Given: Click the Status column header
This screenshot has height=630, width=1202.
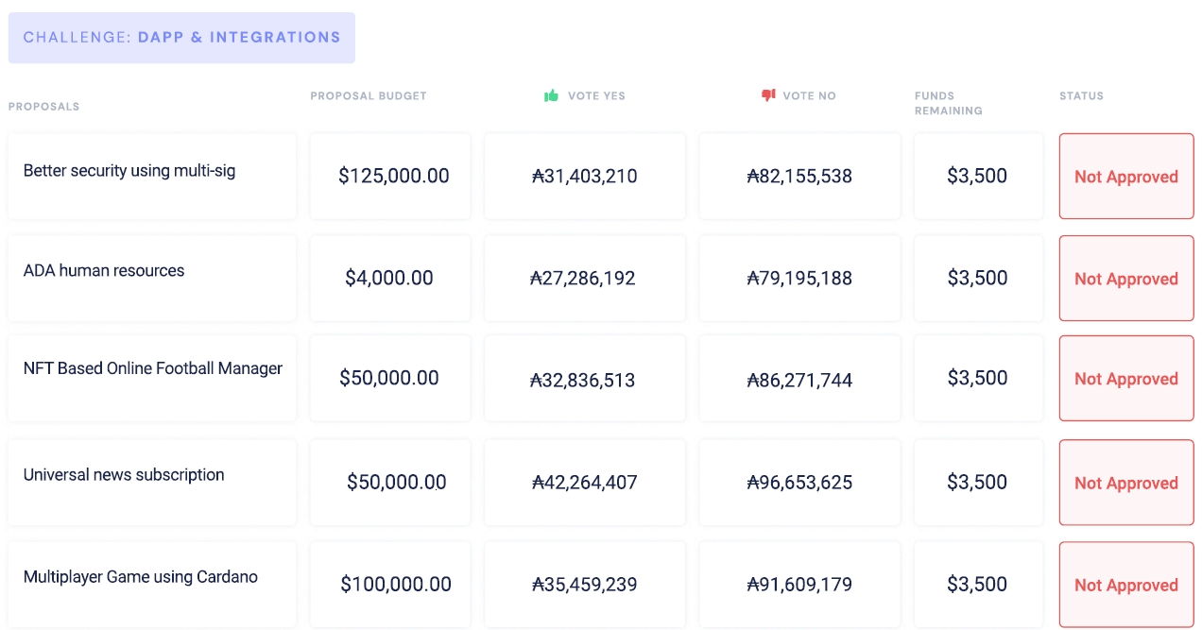Looking at the screenshot, I should [x=1081, y=95].
